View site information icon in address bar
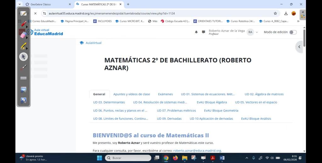The image size is (322, 163). point(45,13)
